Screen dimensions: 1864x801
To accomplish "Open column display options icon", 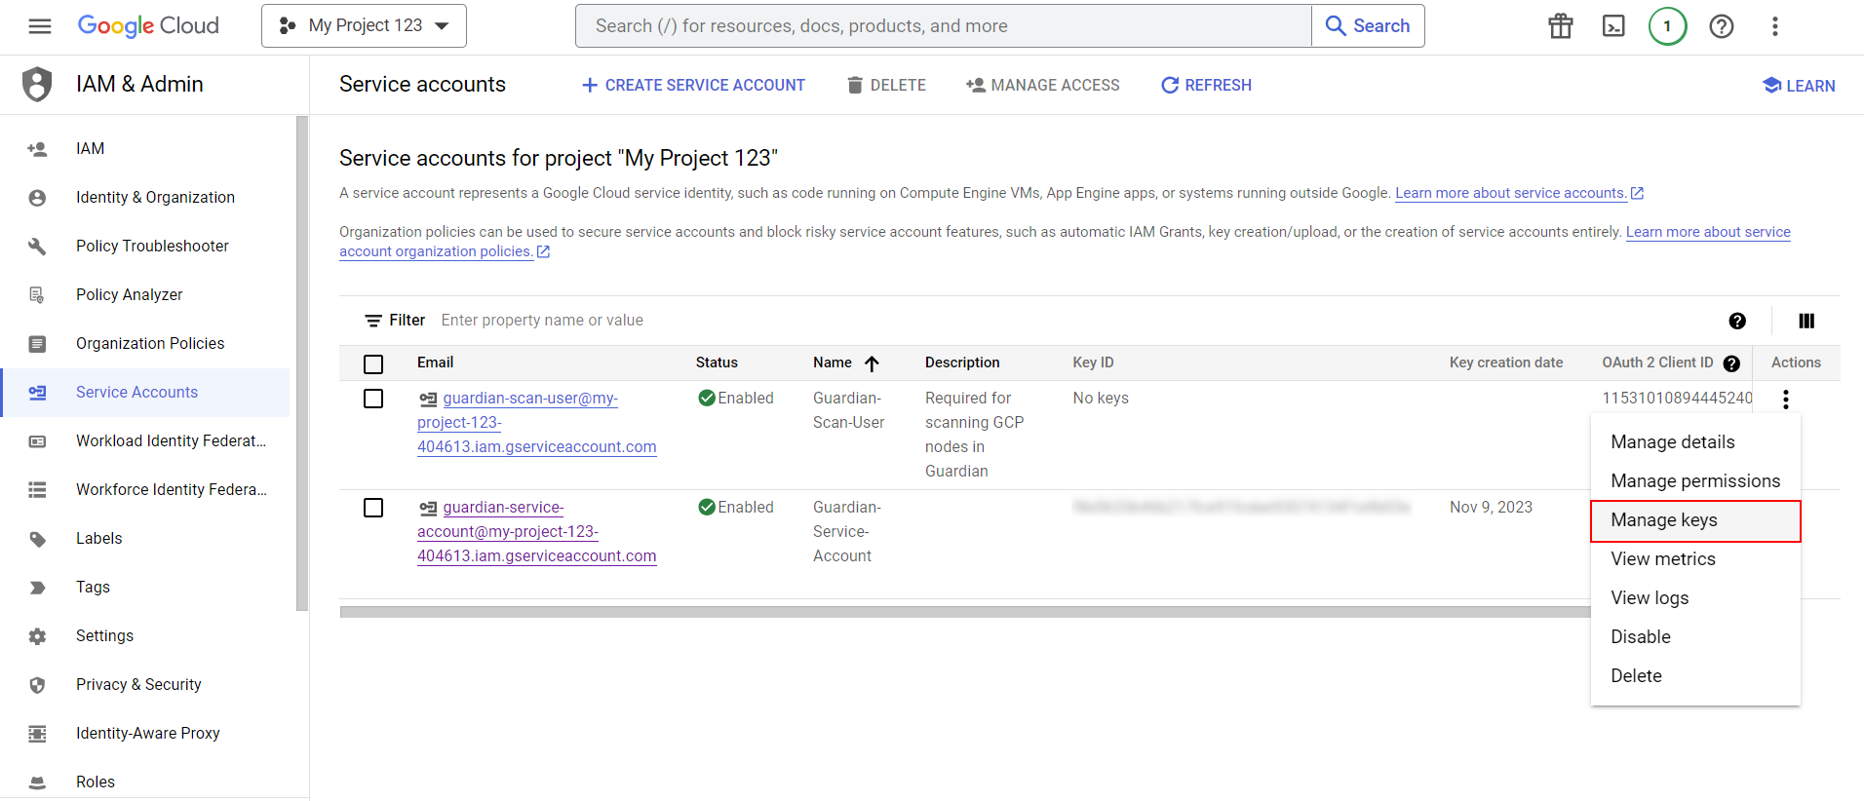I will [1806, 321].
